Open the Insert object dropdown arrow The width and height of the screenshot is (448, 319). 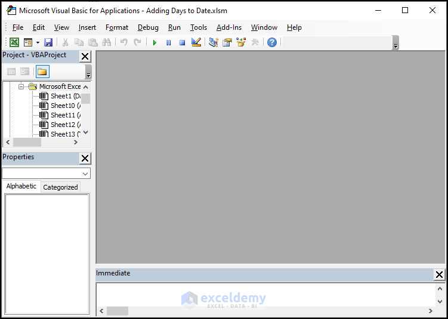pyautogui.click(x=38, y=42)
